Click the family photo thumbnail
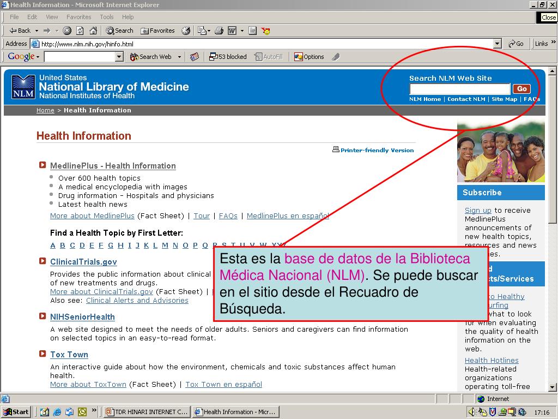This screenshot has width=558, height=419. (501, 152)
